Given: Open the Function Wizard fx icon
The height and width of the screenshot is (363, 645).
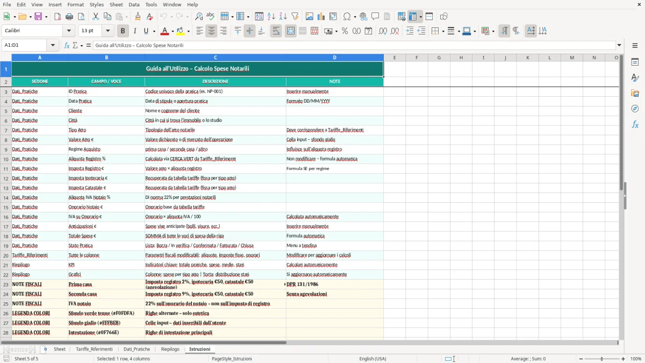Looking at the screenshot, I should (67, 45).
